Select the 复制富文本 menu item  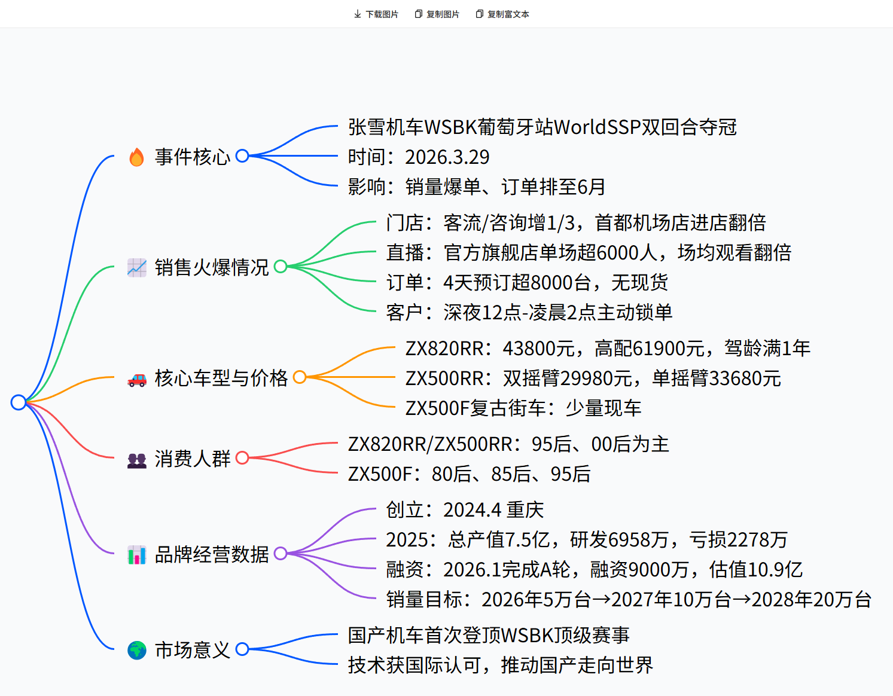507,13
